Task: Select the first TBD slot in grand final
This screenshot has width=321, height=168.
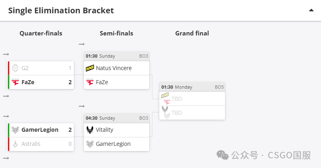Action: click(192, 99)
